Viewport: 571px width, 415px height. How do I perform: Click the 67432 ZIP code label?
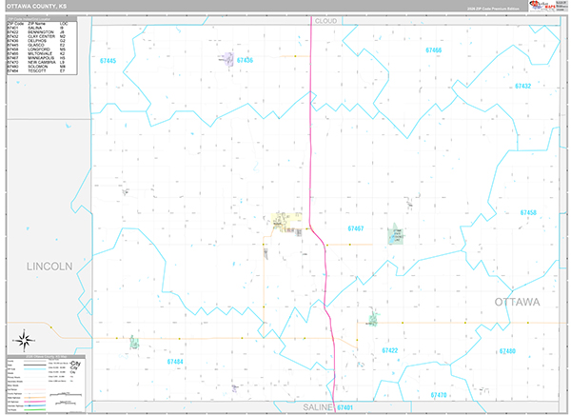point(522,86)
